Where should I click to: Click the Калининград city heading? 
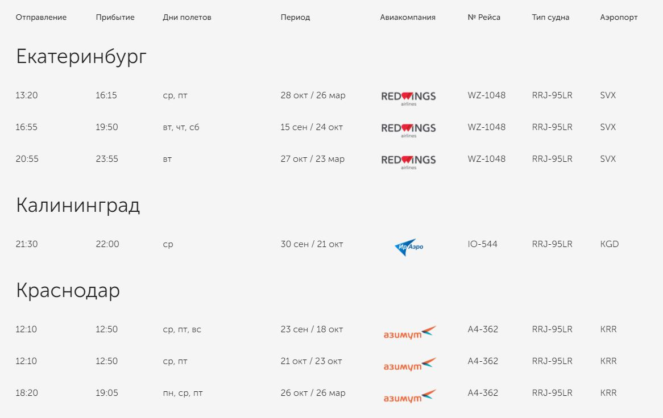[78, 205]
